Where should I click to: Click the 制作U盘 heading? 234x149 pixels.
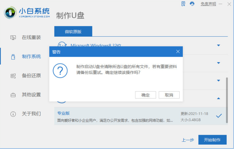pos(70,15)
